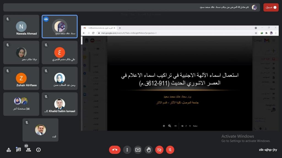Zoom out the document with minus button

tap(175, 126)
